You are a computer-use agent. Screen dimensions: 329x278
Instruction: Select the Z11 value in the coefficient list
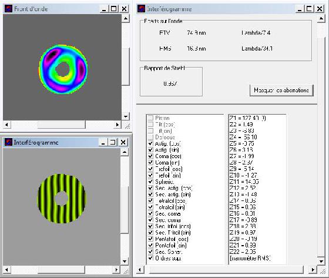coord(244,182)
